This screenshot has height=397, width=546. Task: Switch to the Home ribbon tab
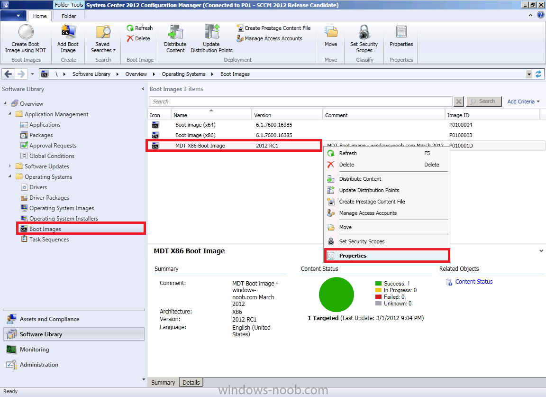[40, 16]
